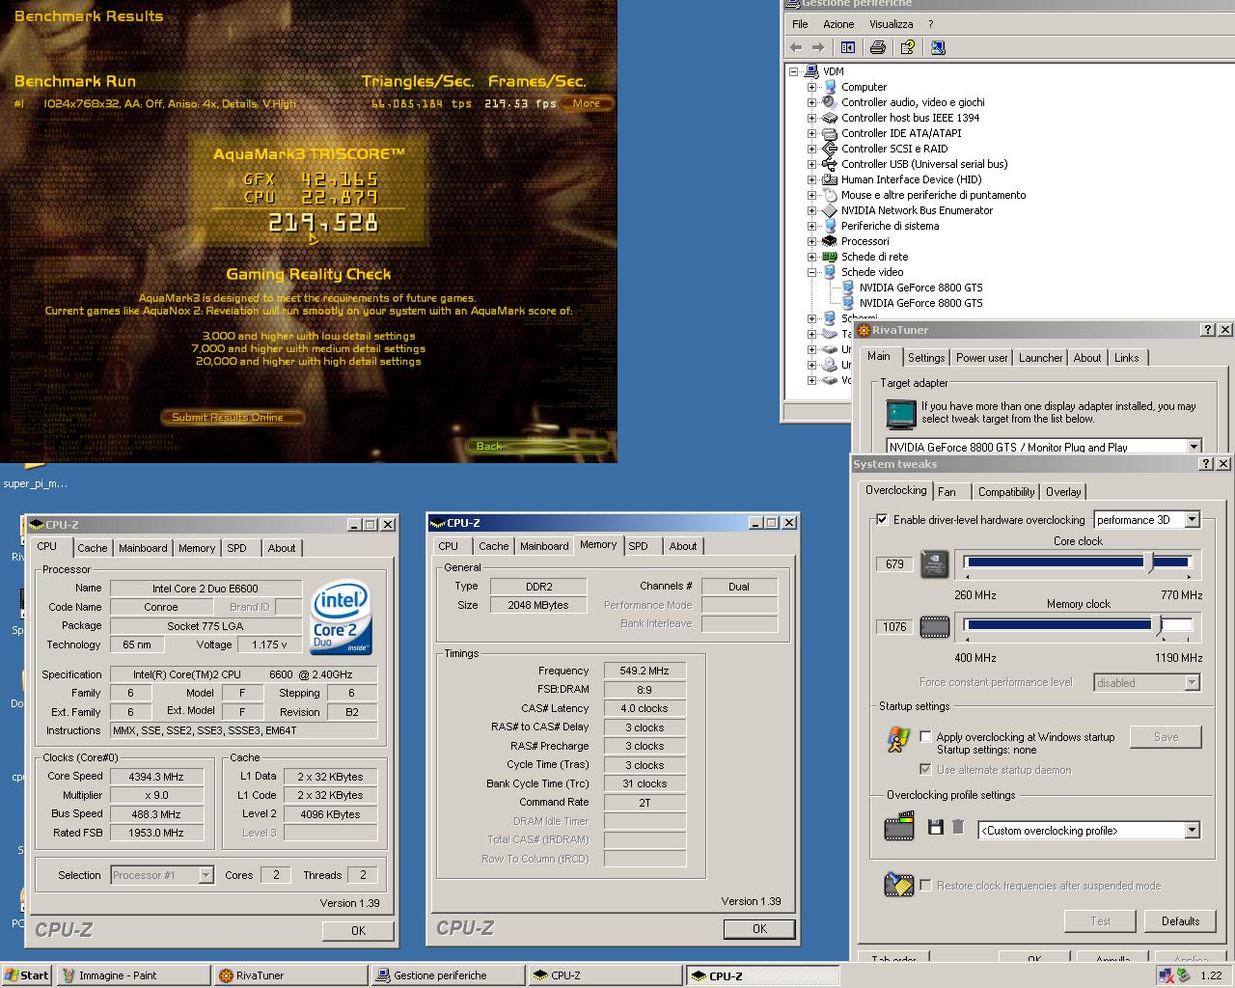Switch to RivaTuner Power user tab
Viewport: 1235px width, 988px height.
(981, 358)
